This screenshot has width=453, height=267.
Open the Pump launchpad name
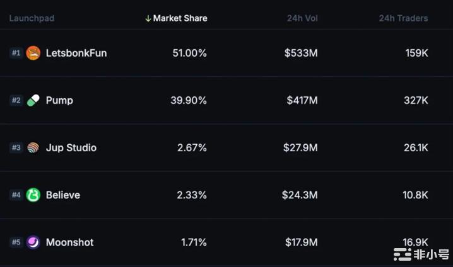(59, 101)
